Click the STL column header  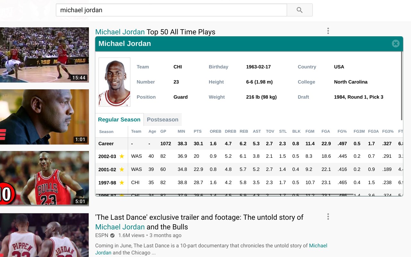pyautogui.click(x=283, y=131)
